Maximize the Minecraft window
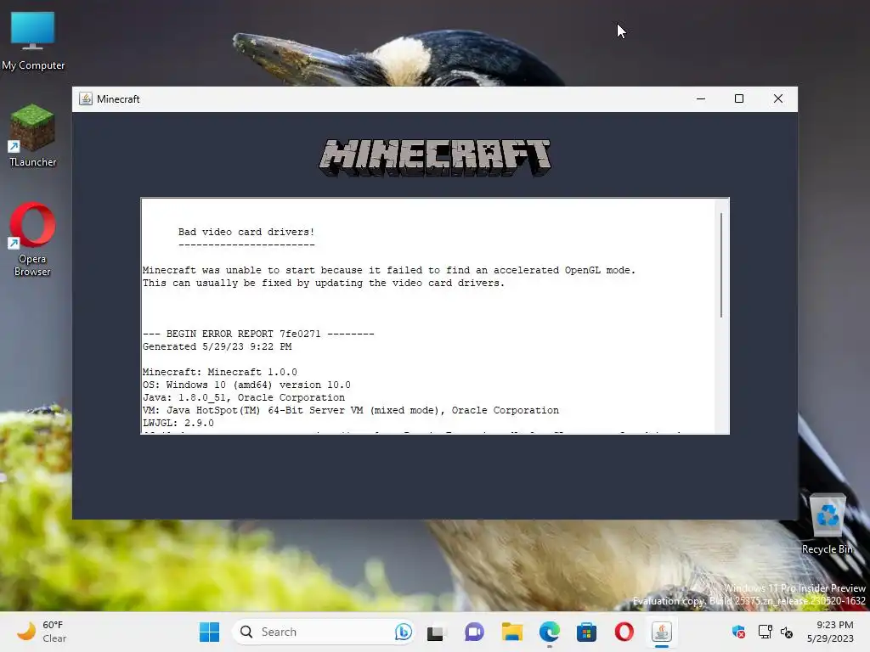This screenshot has height=652, width=870. (739, 98)
